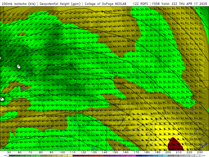The image size is (209, 157).
Task: Click the 150 value on the color scale
Action: 115,152
